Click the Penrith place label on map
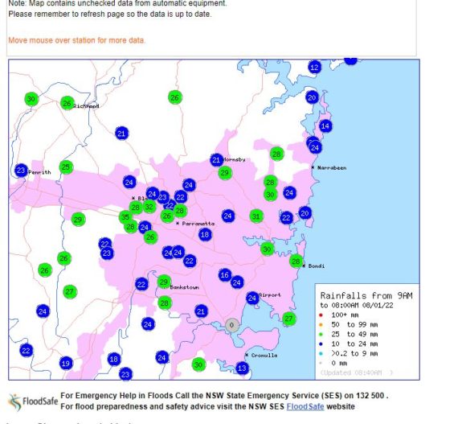The height and width of the screenshot is (424, 466). (39, 172)
